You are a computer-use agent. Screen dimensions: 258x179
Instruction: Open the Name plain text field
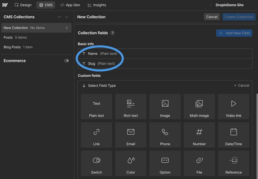click(x=165, y=54)
